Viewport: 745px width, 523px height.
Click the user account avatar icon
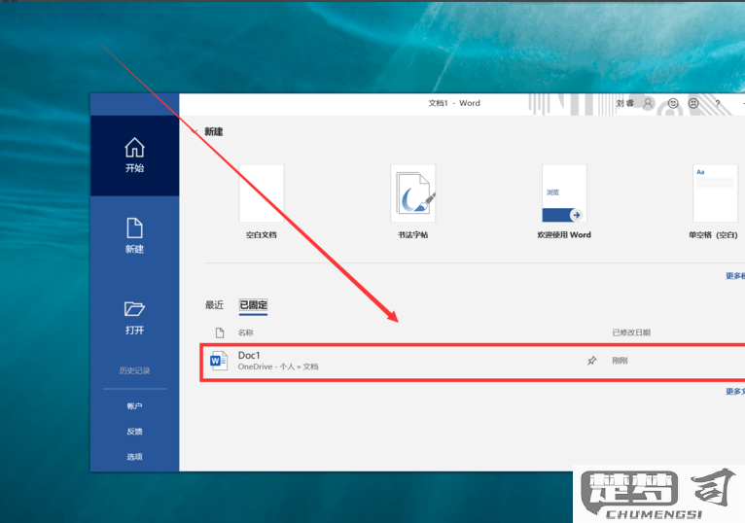(x=648, y=103)
